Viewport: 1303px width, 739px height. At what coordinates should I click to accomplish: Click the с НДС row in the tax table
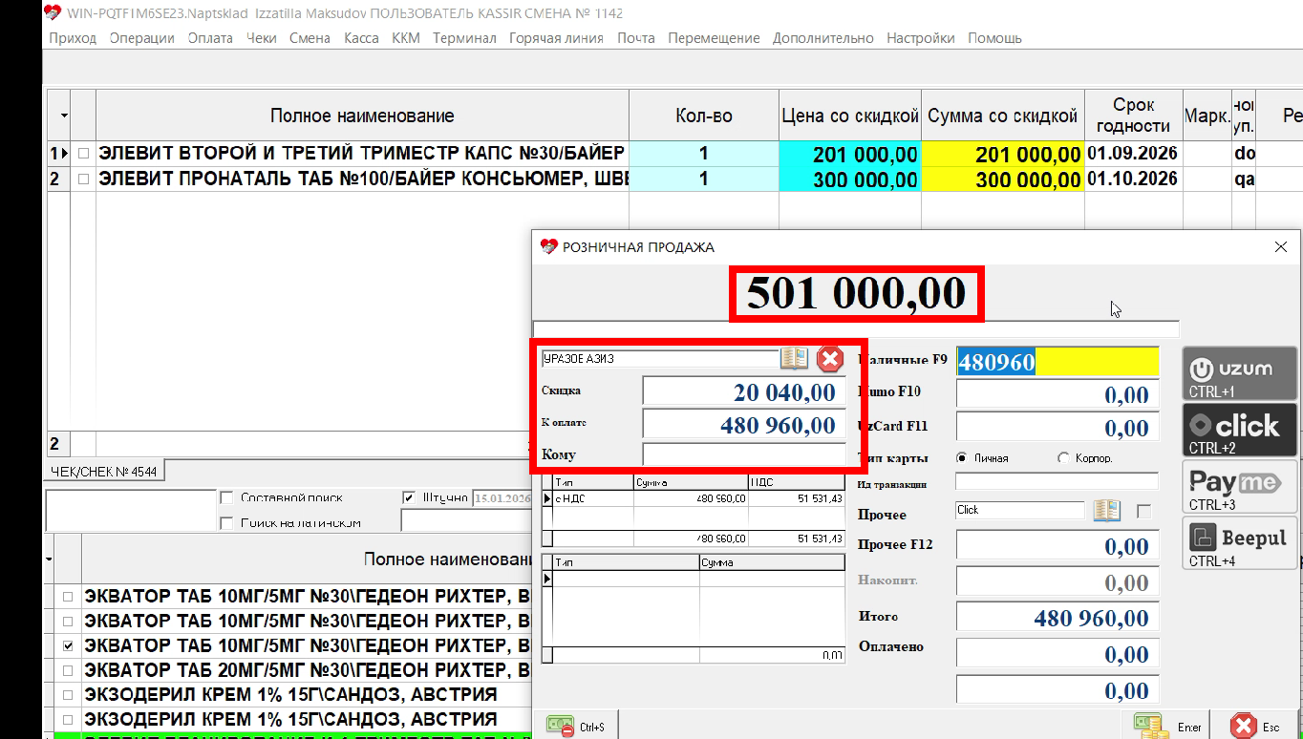click(x=694, y=497)
